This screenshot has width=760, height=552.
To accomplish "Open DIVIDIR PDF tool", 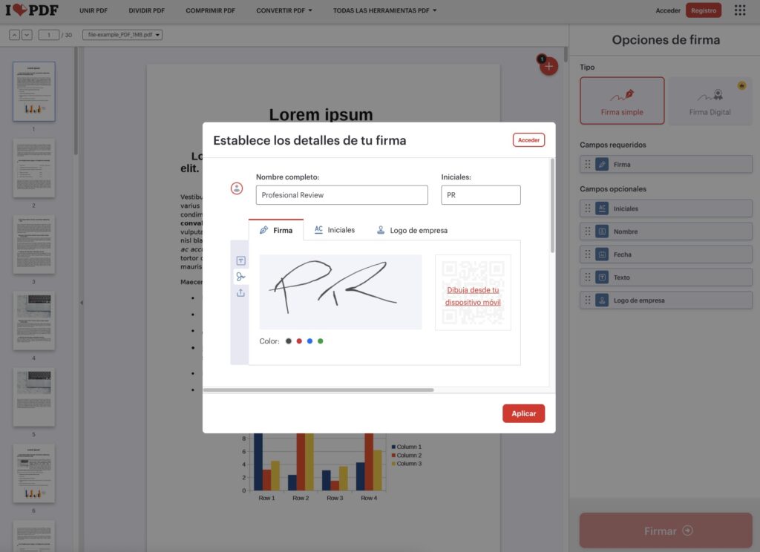I will pyautogui.click(x=147, y=10).
